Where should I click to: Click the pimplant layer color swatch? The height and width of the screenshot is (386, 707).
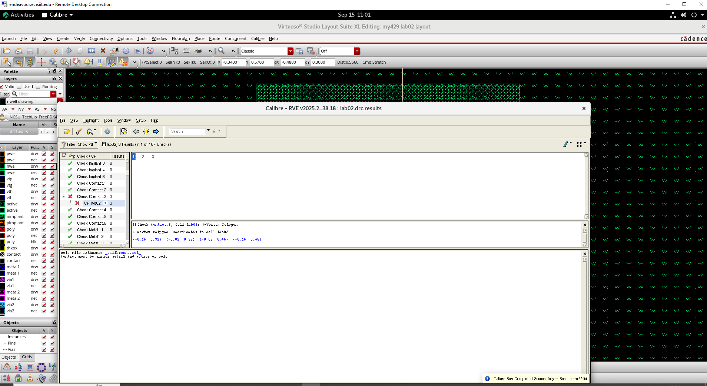pos(3,223)
